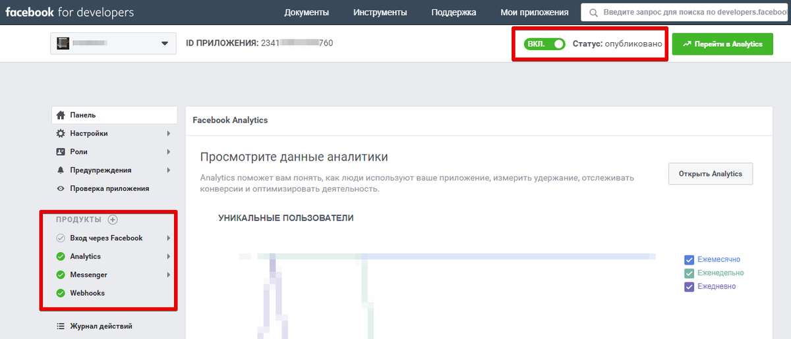Toggle the Еженедельно checkbox

pos(689,273)
